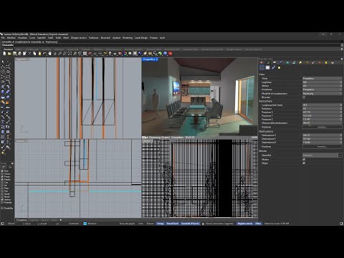Click the blue sphere render icon
Image resolution: width=344 pixels, height=258 pixels.
click(140, 53)
